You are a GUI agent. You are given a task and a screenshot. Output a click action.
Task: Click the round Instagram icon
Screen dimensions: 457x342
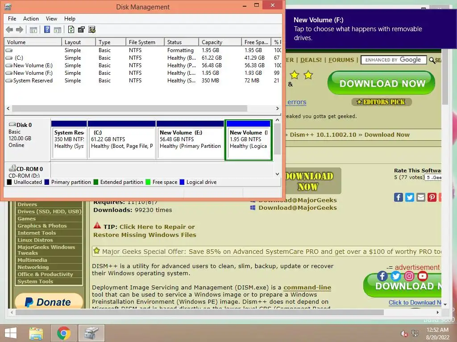pos(409,276)
